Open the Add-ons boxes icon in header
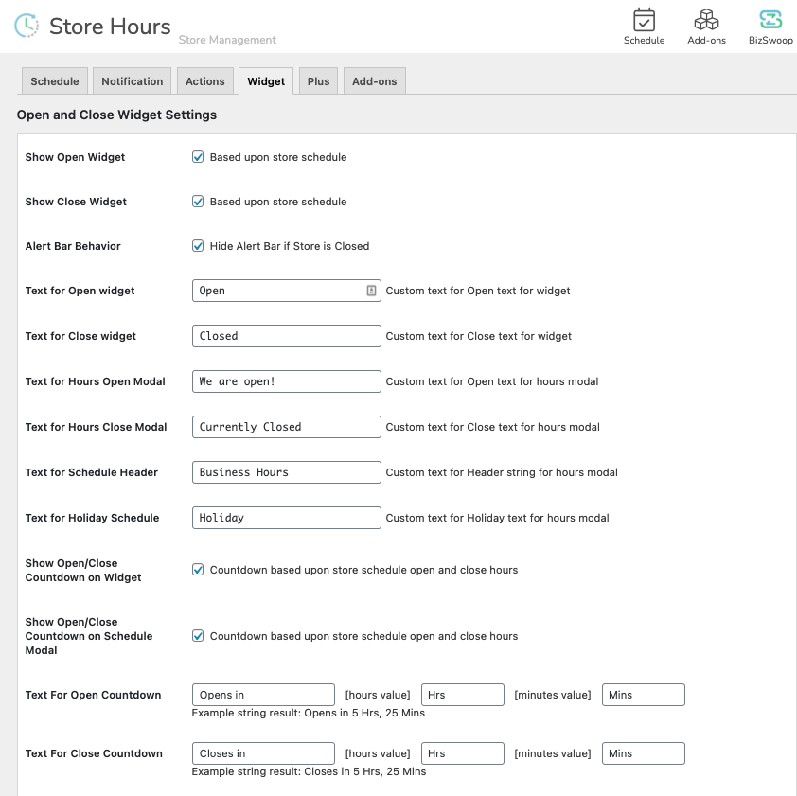 [706, 20]
